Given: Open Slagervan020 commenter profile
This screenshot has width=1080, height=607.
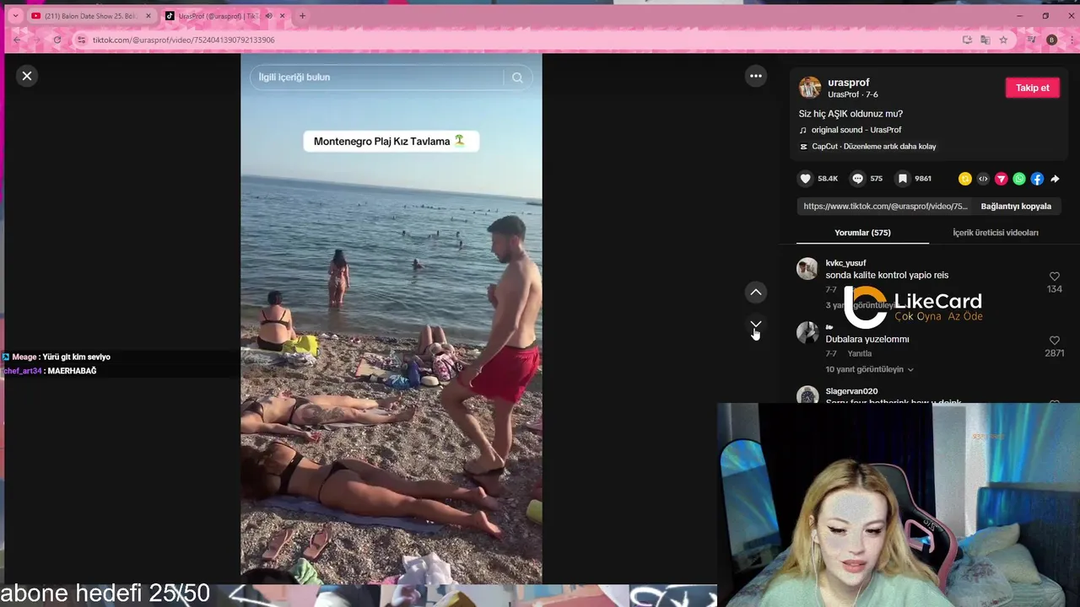Looking at the screenshot, I should 851,391.
